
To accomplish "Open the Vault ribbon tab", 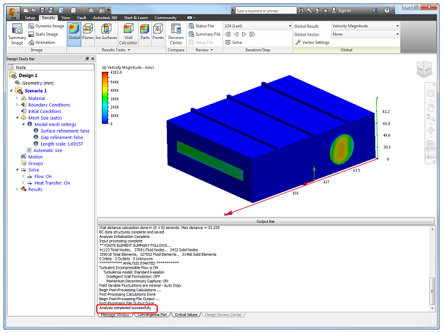I will 81,18.
